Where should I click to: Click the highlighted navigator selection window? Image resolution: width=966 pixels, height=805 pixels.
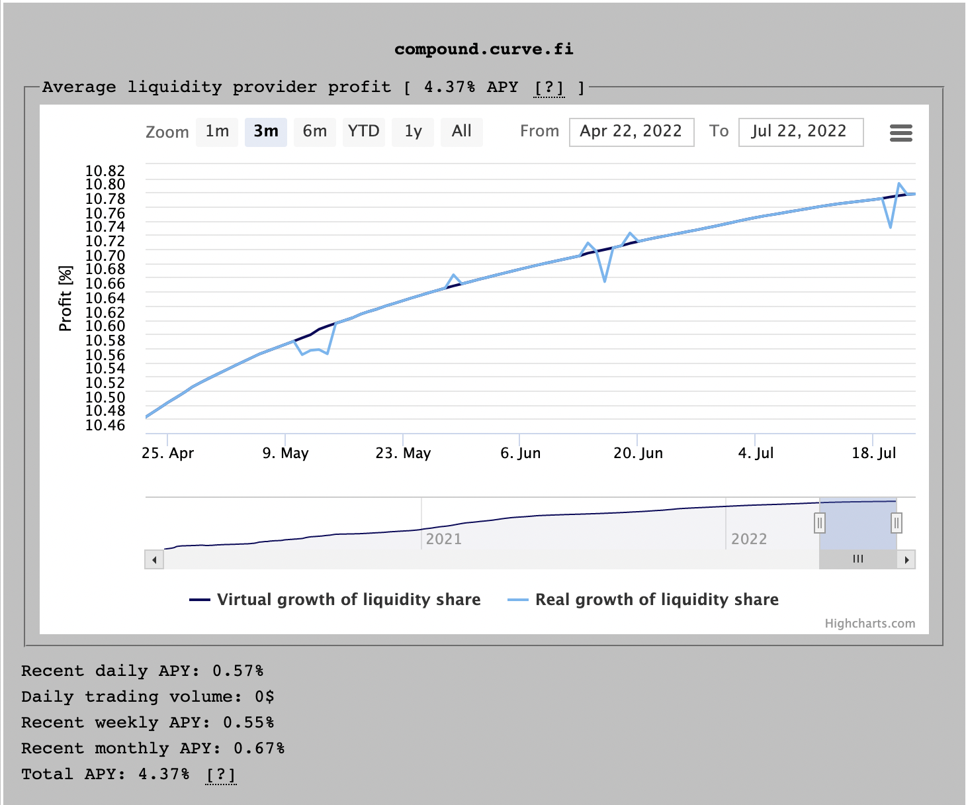click(858, 524)
